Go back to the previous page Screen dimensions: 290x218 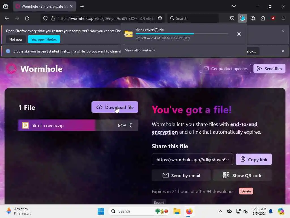click(7, 18)
